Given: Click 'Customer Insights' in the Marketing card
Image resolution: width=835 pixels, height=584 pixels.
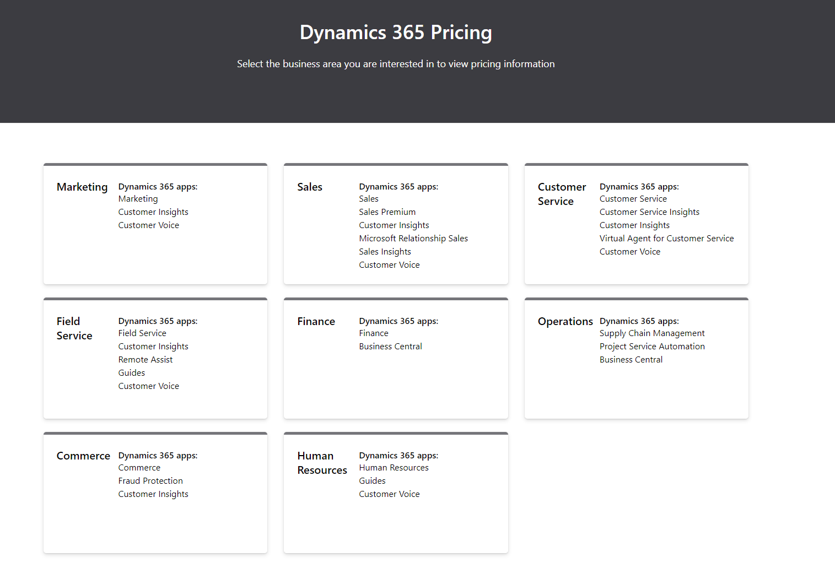Looking at the screenshot, I should tap(153, 212).
